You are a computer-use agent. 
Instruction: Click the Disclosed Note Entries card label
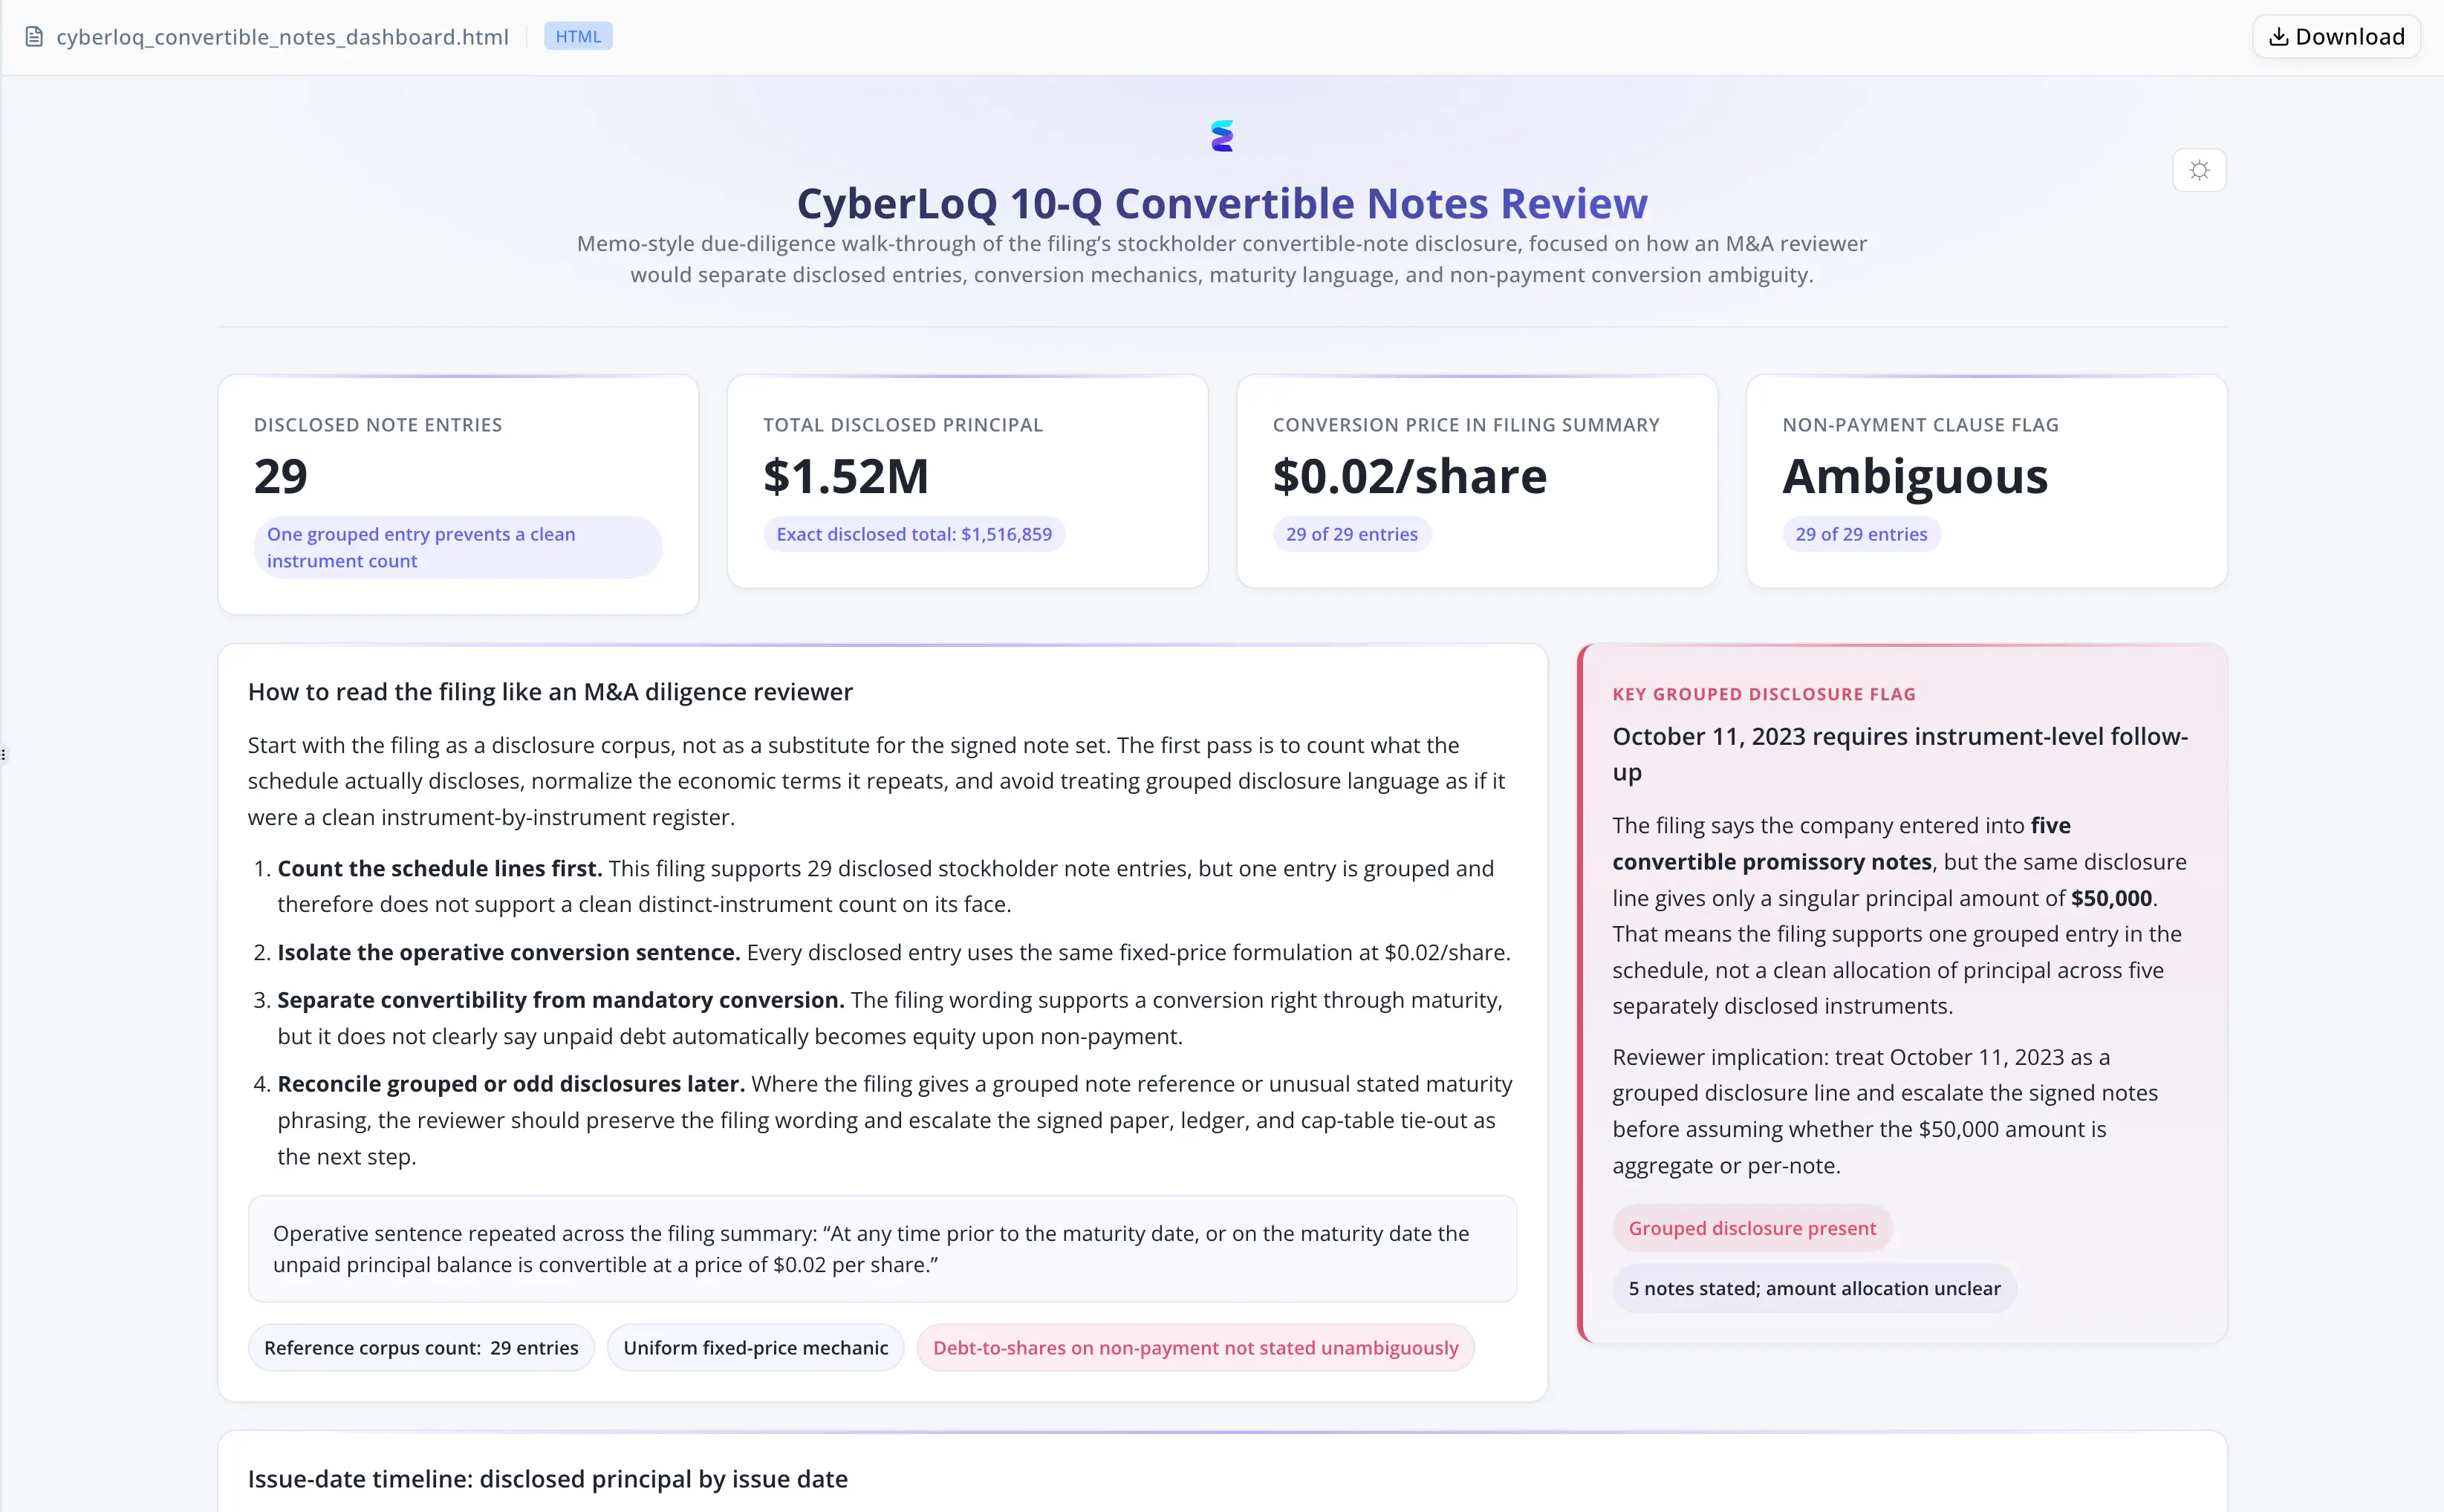point(378,425)
